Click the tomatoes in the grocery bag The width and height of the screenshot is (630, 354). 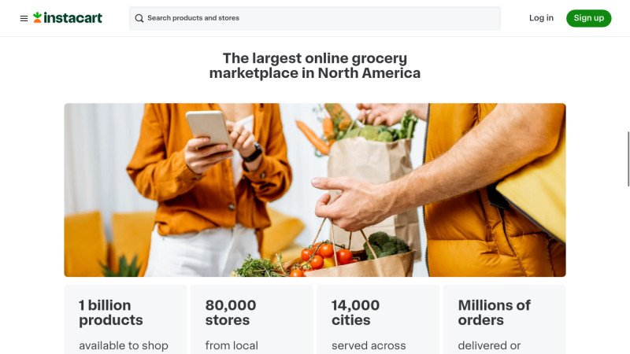(324, 253)
